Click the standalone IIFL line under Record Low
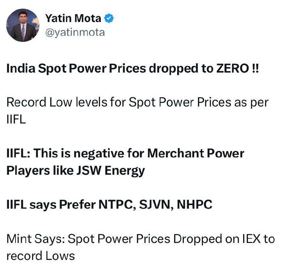 click(x=16, y=119)
